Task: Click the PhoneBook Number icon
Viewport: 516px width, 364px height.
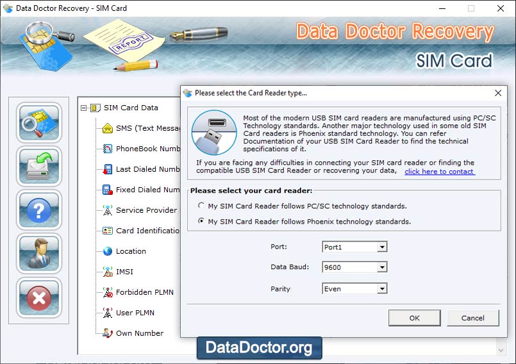Action: coord(108,149)
